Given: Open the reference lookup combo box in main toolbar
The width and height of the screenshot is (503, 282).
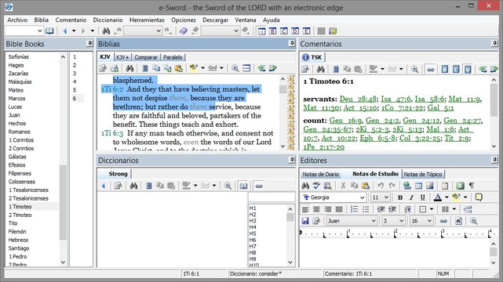Looking at the screenshot, I should click(24, 31).
